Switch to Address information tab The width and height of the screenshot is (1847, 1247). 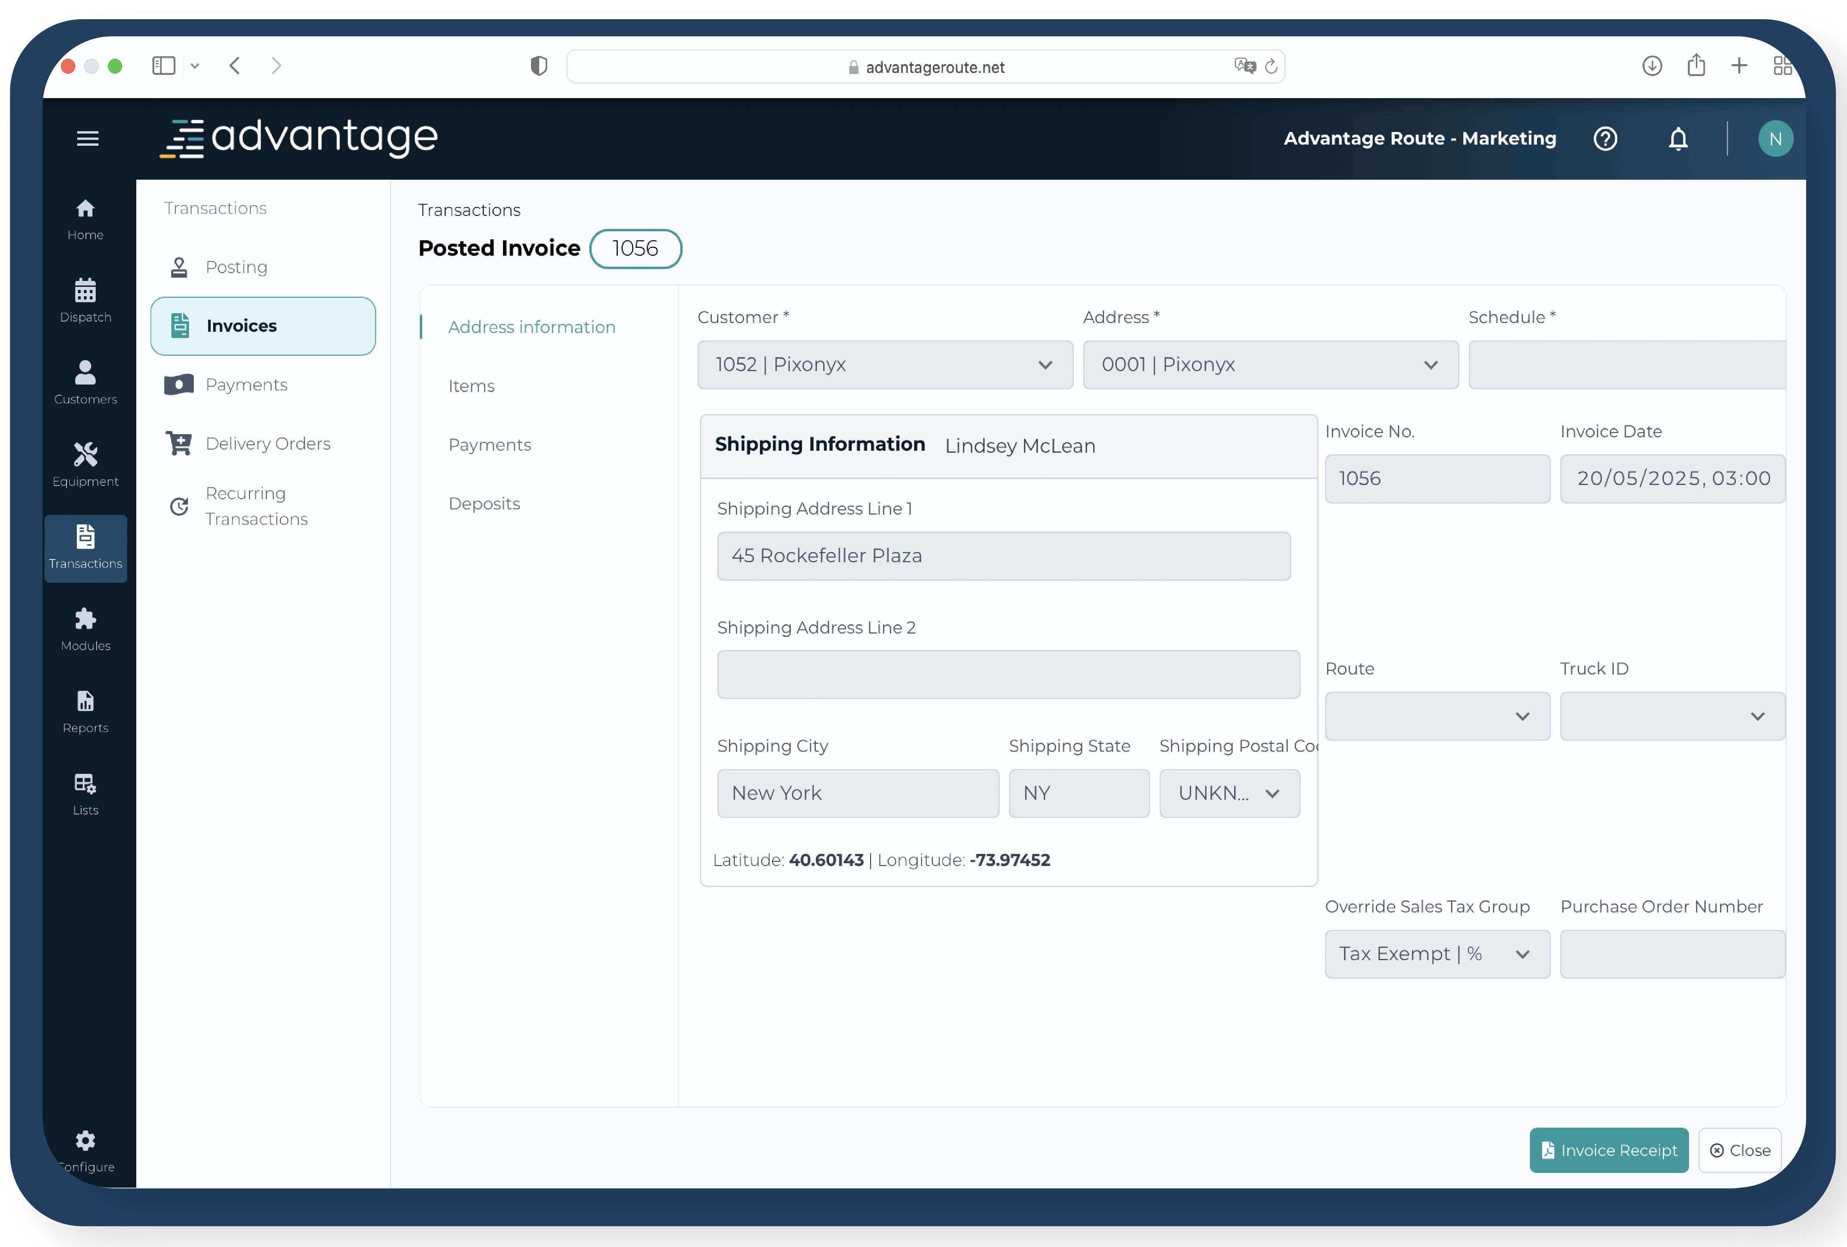pos(531,327)
